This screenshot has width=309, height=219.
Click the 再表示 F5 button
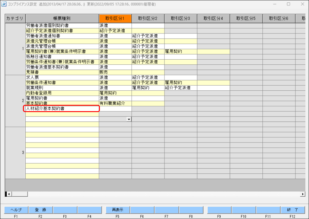click(118, 210)
